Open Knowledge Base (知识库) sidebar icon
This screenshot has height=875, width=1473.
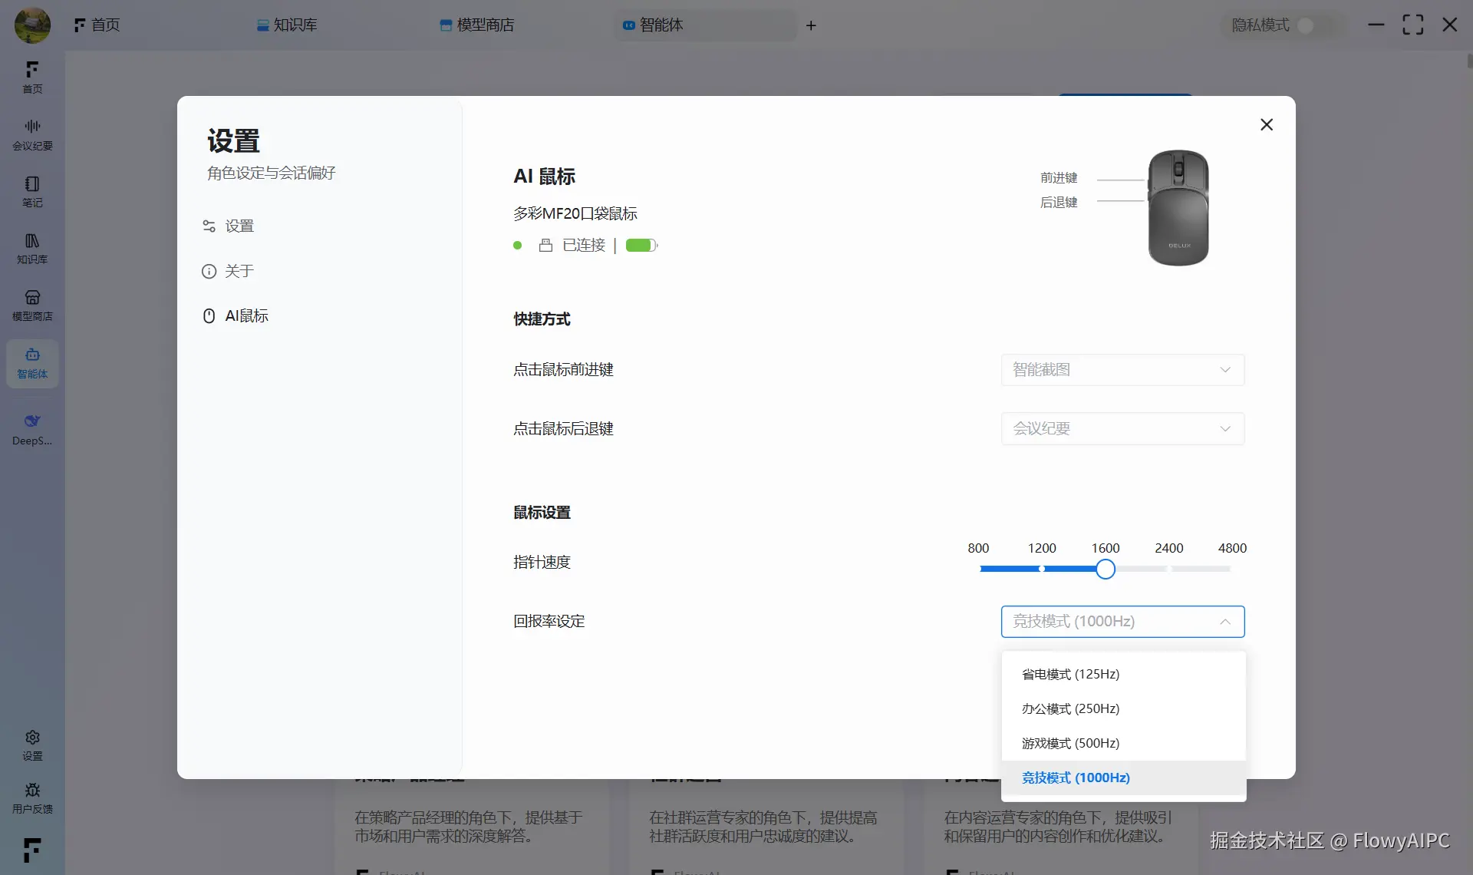click(x=32, y=248)
